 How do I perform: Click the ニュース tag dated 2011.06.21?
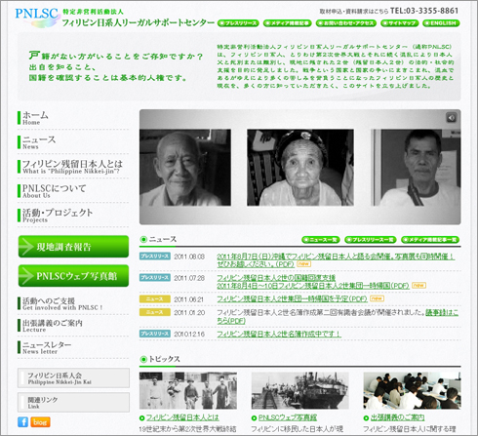pos(155,298)
